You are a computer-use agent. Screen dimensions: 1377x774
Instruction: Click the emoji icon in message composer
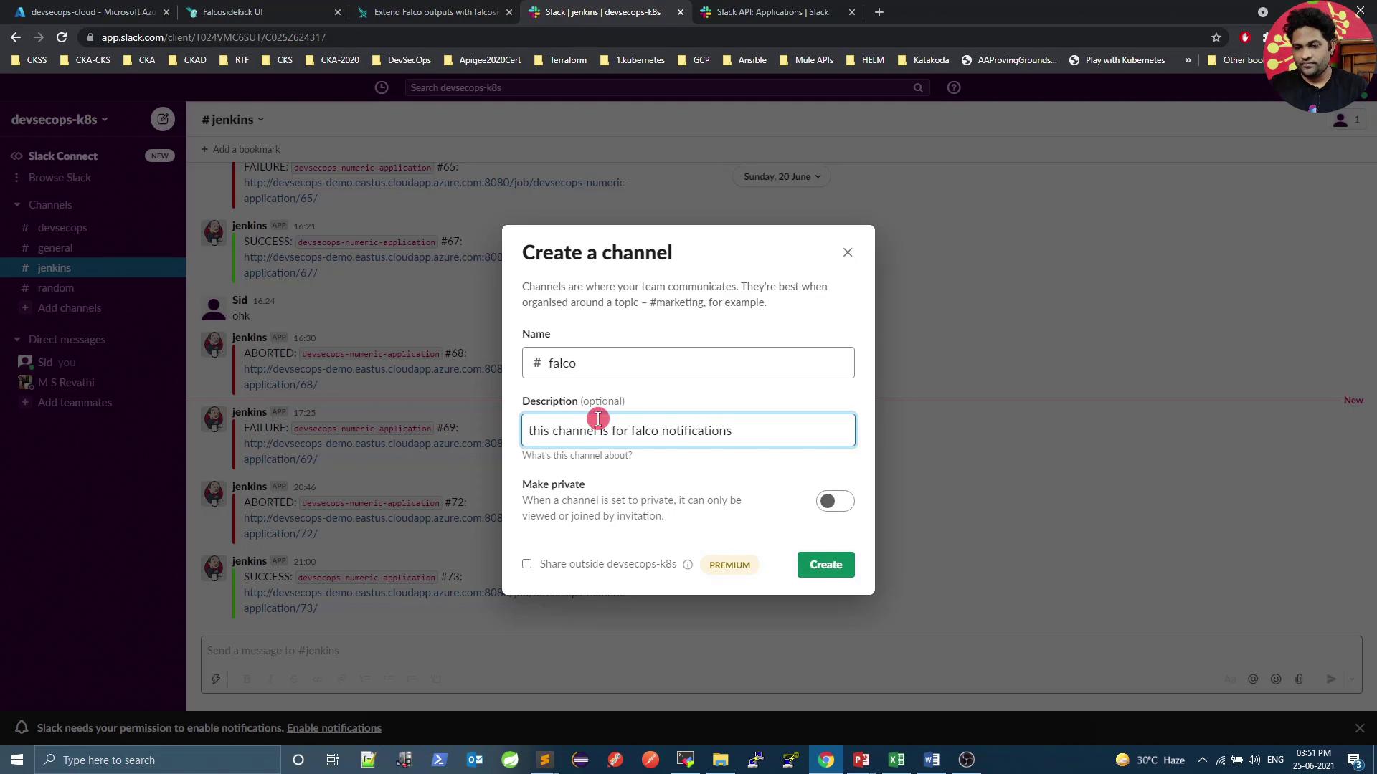1276,679
